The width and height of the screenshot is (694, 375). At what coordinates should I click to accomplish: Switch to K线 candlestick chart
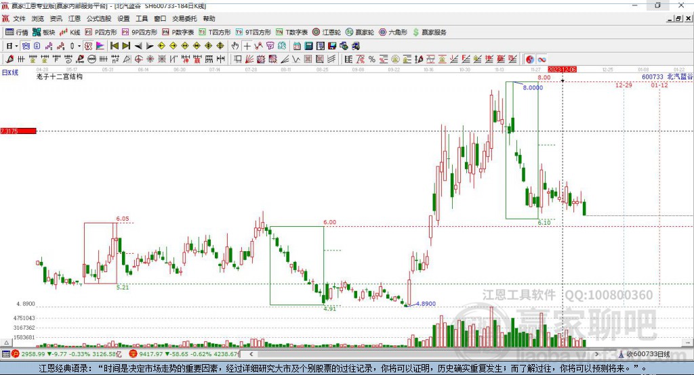pos(70,32)
